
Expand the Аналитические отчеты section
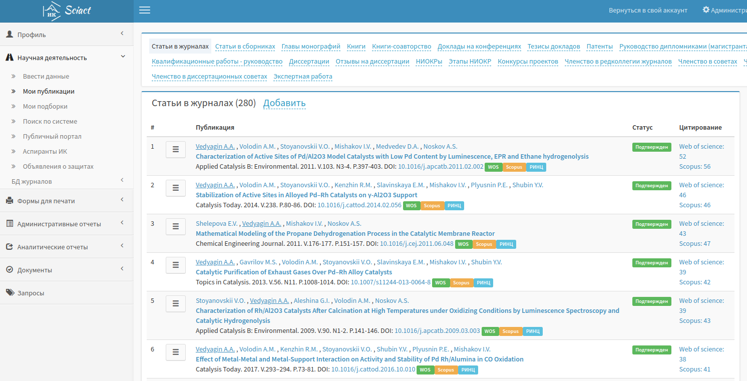coord(67,247)
